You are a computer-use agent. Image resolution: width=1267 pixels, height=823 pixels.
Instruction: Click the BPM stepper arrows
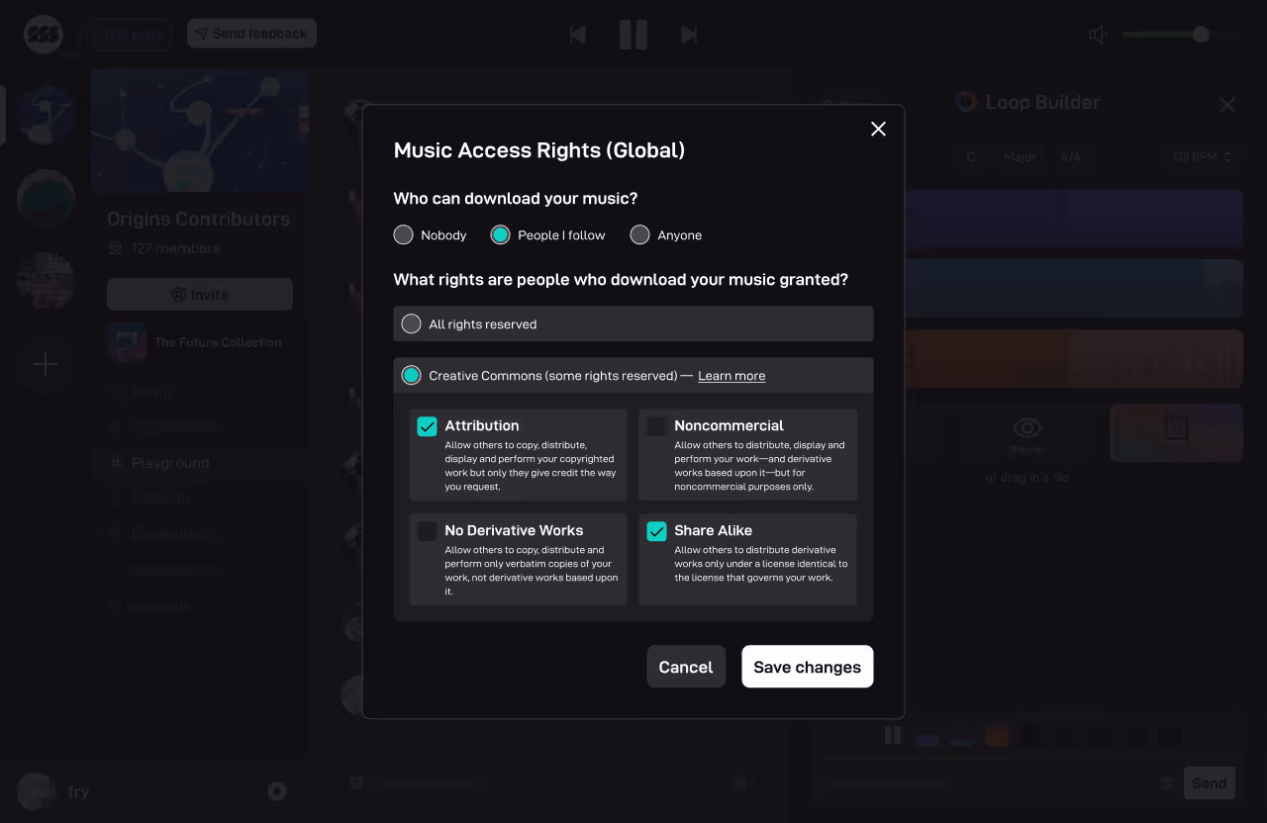pos(1228,157)
